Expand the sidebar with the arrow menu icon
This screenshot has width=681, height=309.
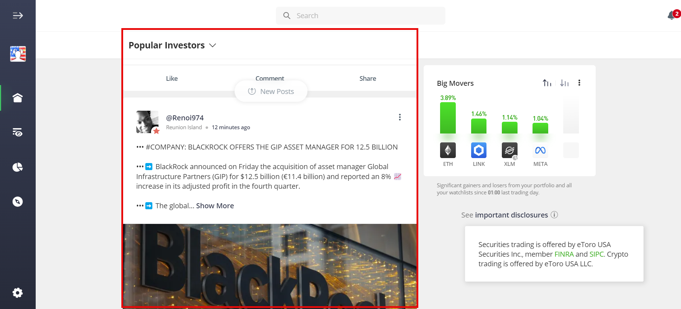18,15
